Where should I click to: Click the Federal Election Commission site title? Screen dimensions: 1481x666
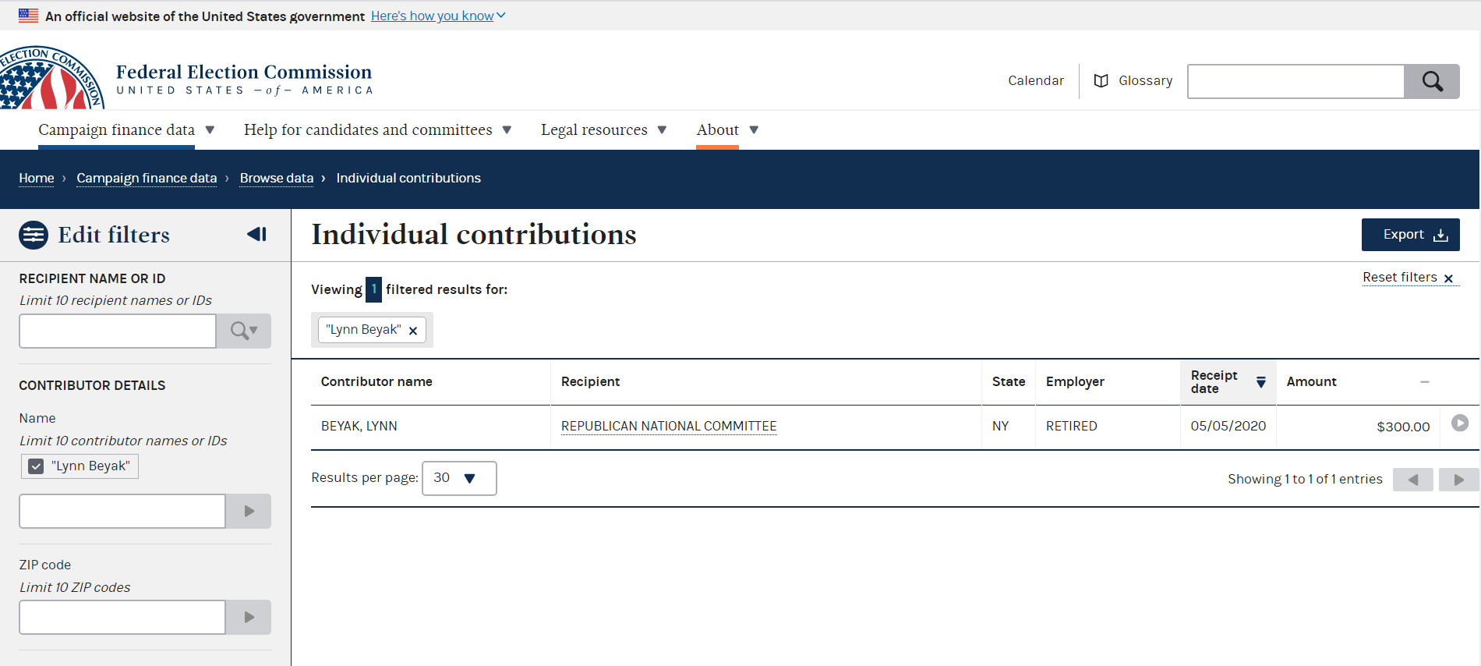point(244,79)
